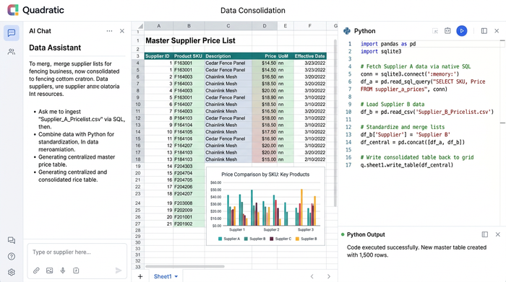Click the collapse arrow icon in Python toolbar
This screenshot has width=506, height=282.
435,31
